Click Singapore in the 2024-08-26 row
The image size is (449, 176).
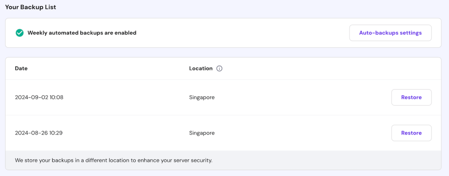pyautogui.click(x=202, y=133)
